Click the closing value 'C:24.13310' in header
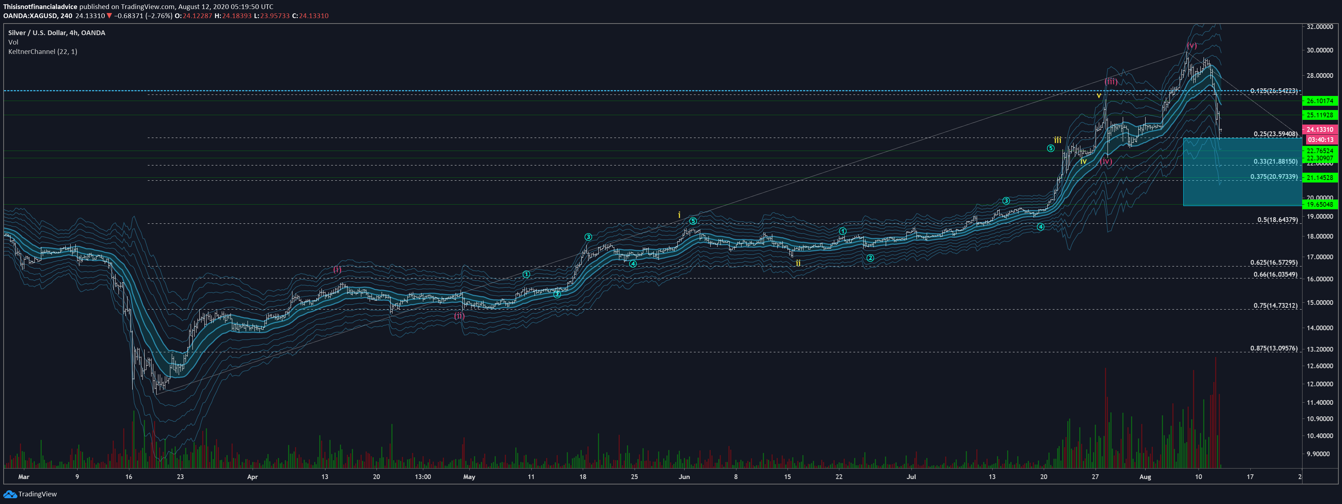This screenshot has width=1342, height=504. pyautogui.click(x=310, y=16)
